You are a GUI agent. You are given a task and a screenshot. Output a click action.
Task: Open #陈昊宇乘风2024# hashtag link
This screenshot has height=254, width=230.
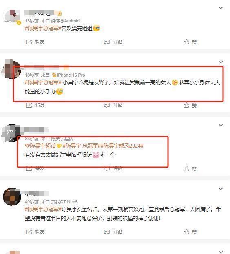coord(124,146)
